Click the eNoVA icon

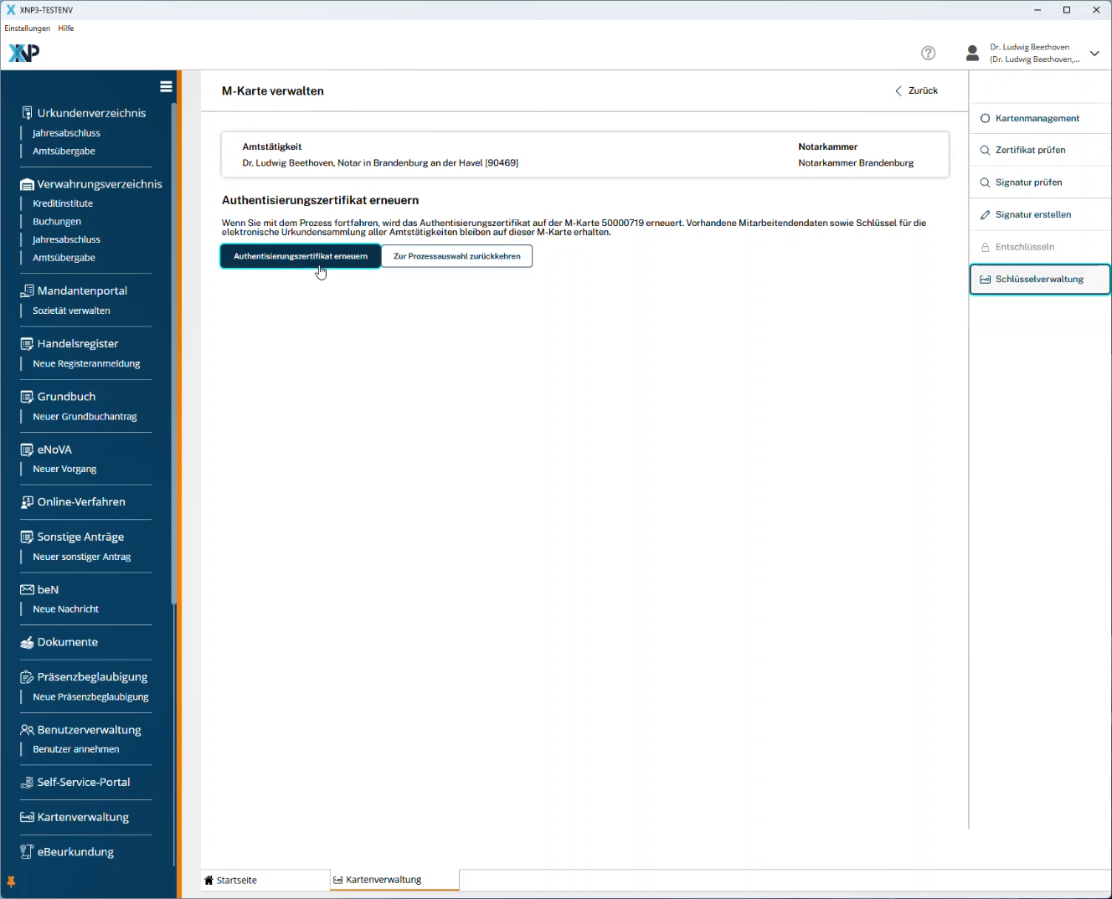pos(27,449)
